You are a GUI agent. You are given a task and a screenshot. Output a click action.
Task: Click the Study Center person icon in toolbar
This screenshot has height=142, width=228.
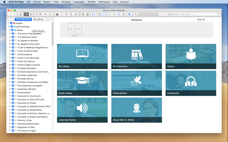(x=57, y=14)
